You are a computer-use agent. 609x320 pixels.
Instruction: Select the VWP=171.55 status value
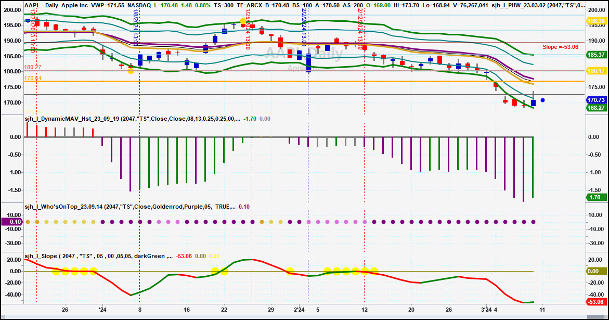click(108, 5)
